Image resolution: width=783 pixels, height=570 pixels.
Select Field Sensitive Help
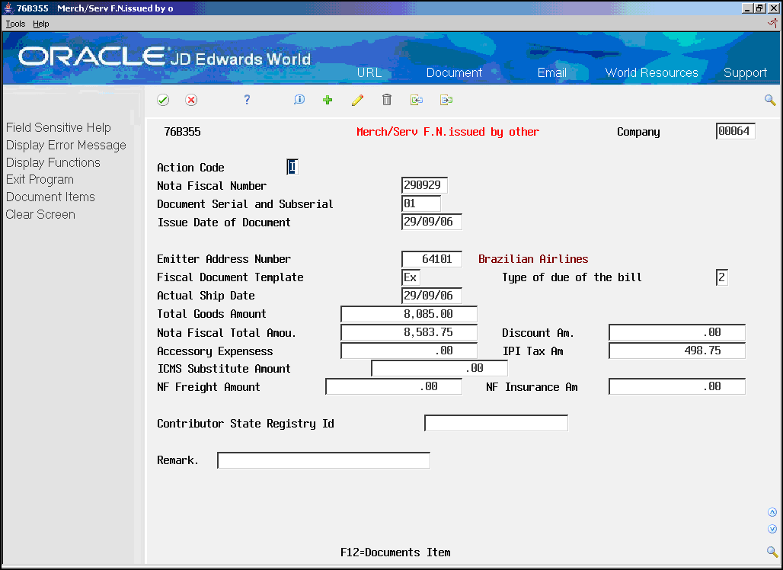(59, 128)
